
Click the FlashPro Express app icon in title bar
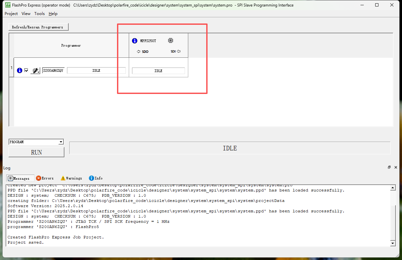tap(8, 5)
